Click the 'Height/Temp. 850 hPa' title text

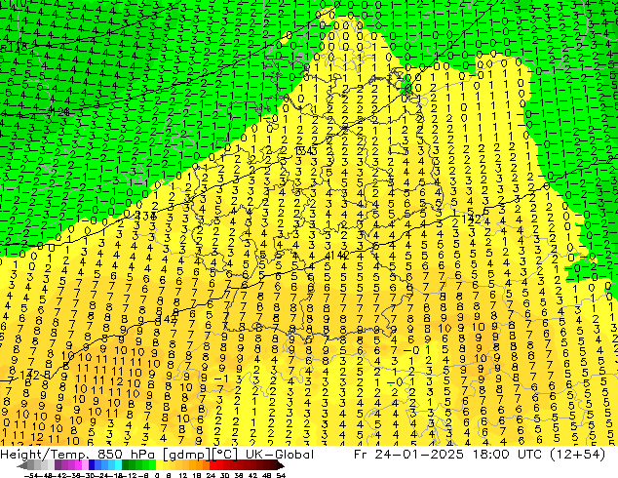(77, 455)
